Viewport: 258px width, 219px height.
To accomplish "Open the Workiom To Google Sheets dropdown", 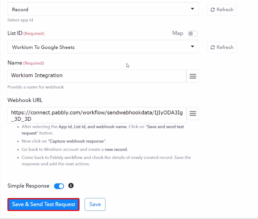I will 103,47.
